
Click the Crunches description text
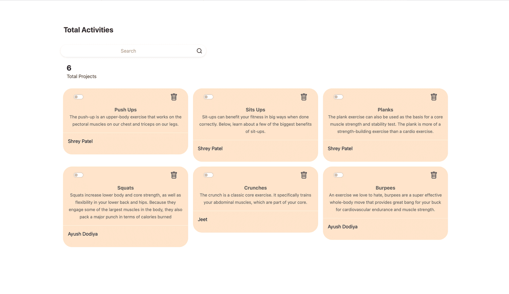[256, 199]
